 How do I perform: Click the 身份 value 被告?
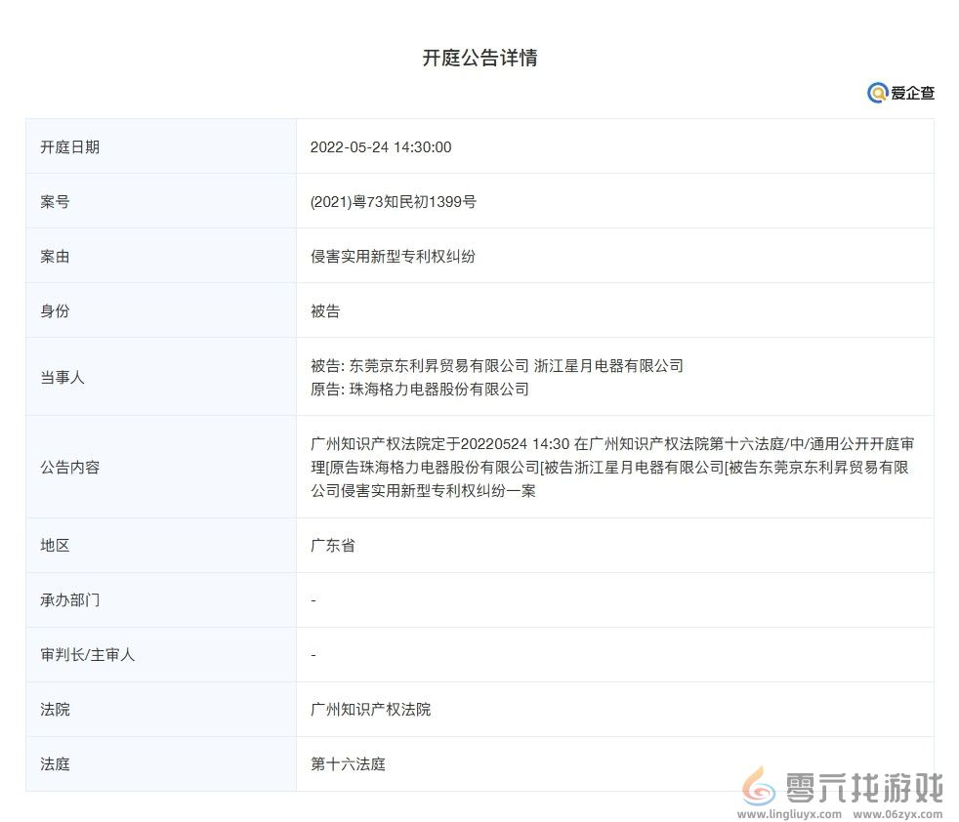tap(323, 310)
